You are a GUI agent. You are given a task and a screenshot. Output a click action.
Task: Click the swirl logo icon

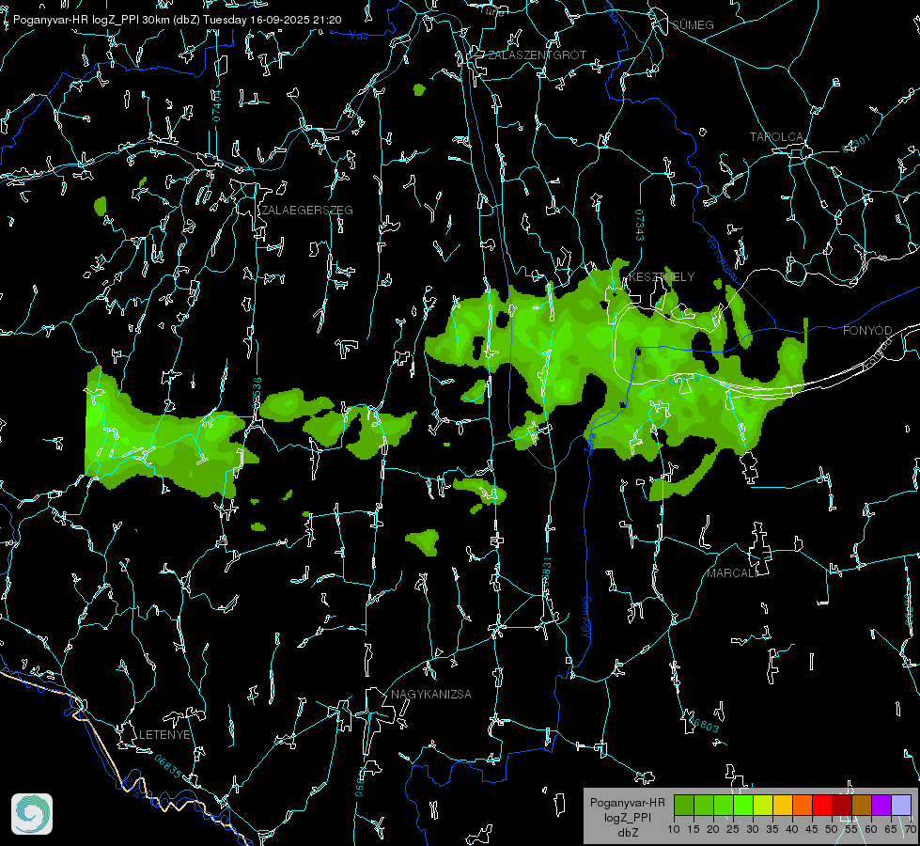coord(32,814)
